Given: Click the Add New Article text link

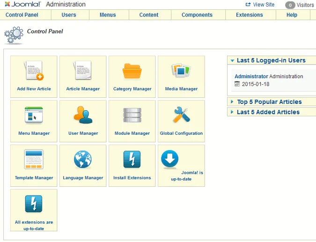Looking at the screenshot, I should [x=34, y=89].
